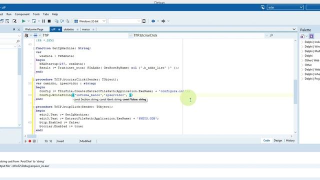Image resolution: width=320 pixels, height=180 pixels.
Task: Switch to the Welcome Page tab
Action: pyautogui.click(x=34, y=29)
